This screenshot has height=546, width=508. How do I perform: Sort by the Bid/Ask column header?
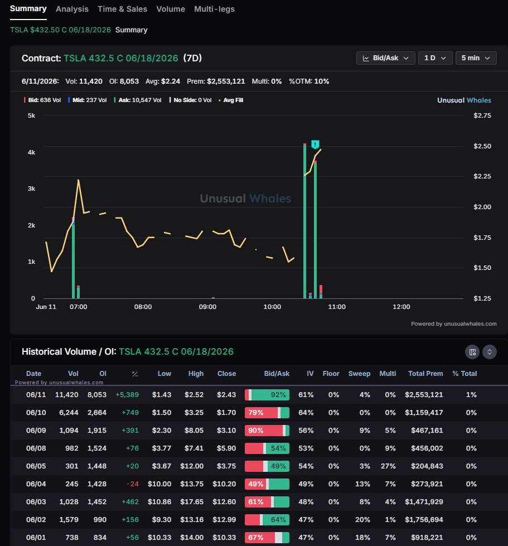pyautogui.click(x=277, y=374)
